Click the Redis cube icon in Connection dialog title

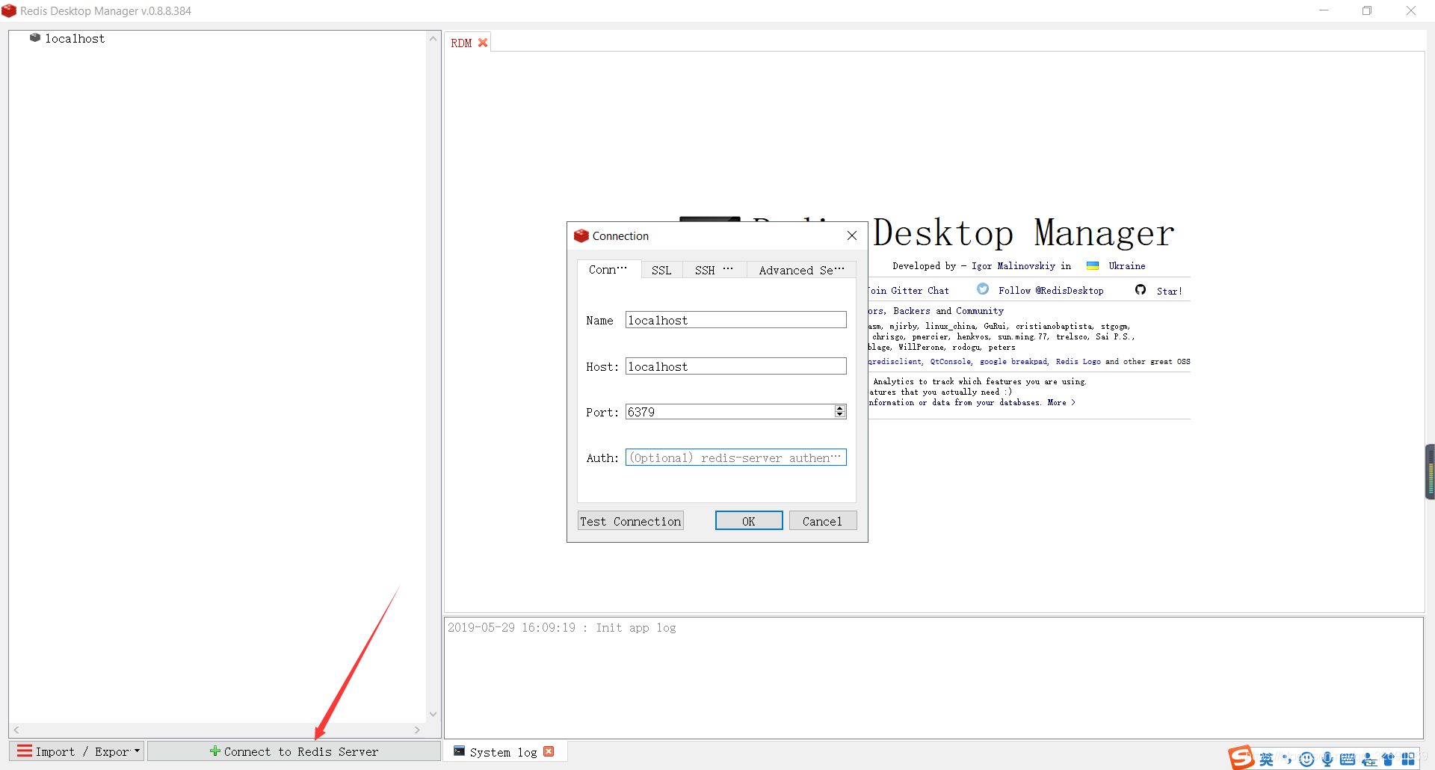(581, 235)
